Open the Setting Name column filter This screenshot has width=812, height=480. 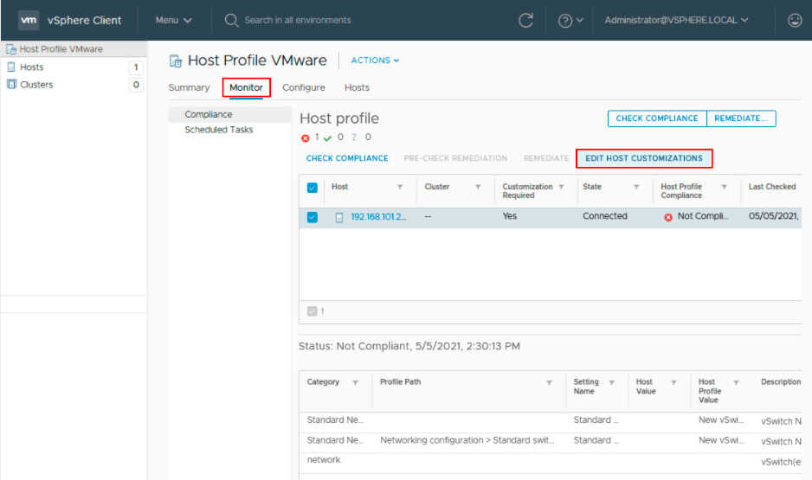click(x=611, y=383)
